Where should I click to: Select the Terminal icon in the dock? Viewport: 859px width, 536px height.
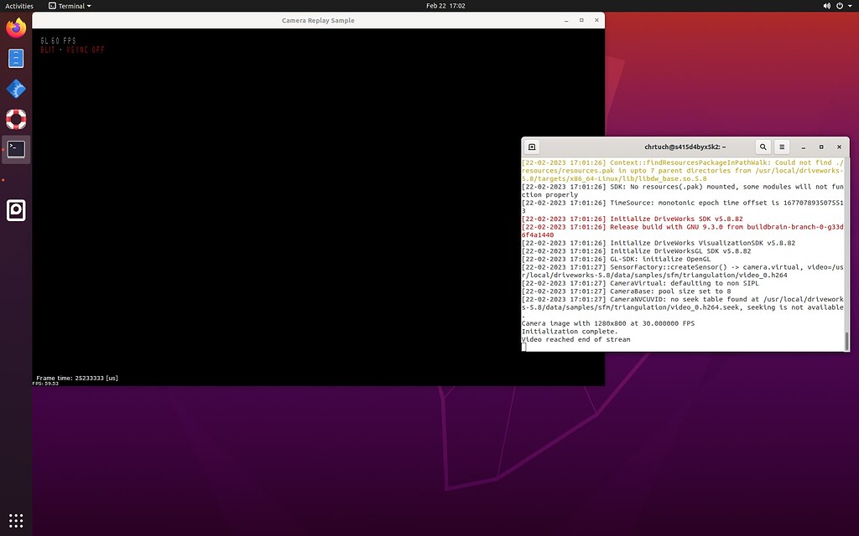(x=15, y=148)
